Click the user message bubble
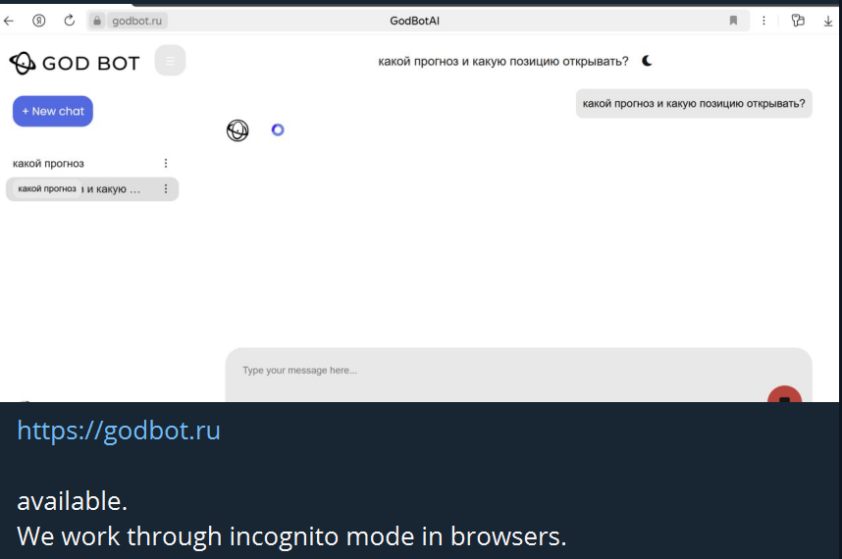 coord(694,104)
